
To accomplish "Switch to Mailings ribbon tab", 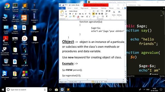I will (x=104, y=8).
